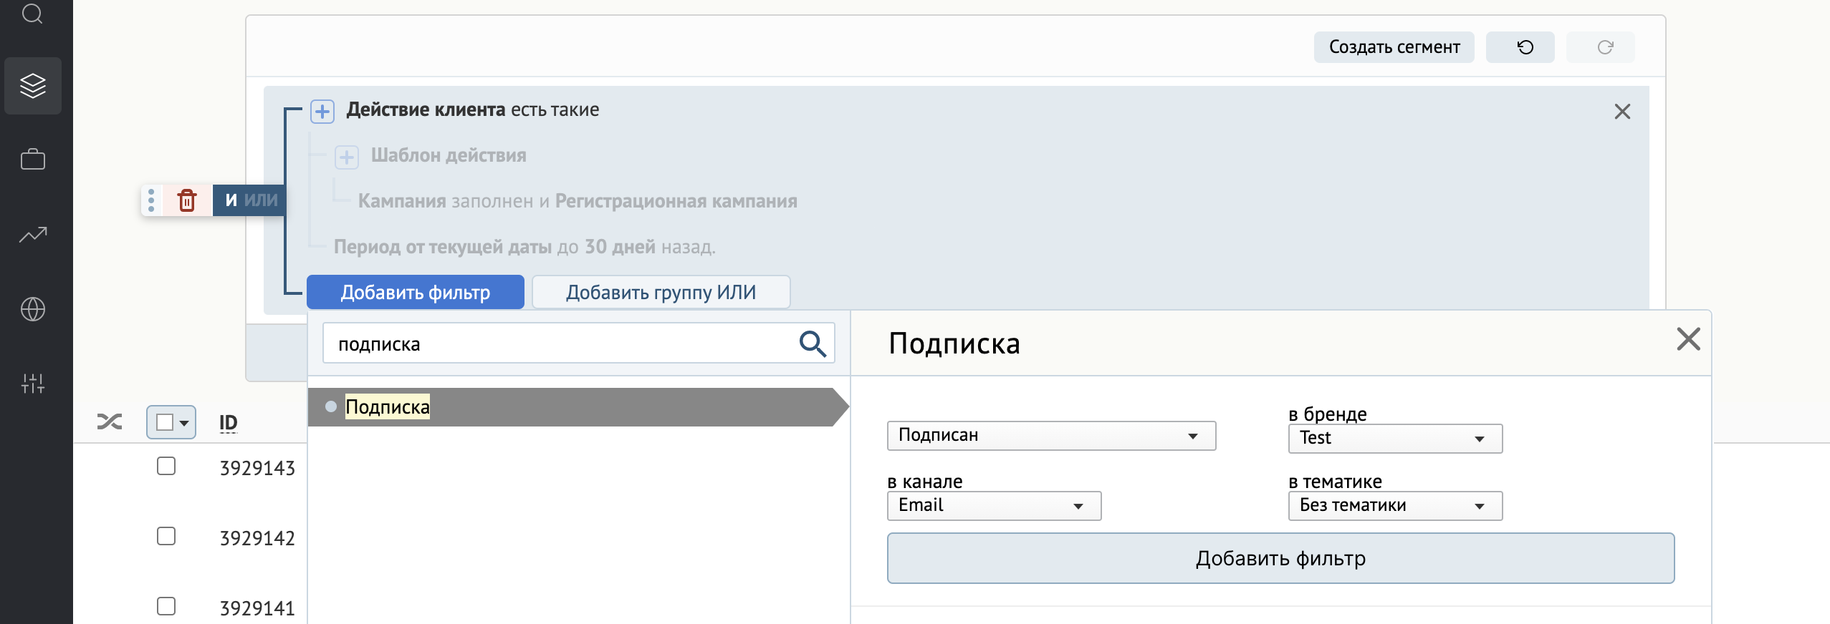1830x624 pixels.
Task: Delete filter group with trash icon
Action: click(x=187, y=200)
